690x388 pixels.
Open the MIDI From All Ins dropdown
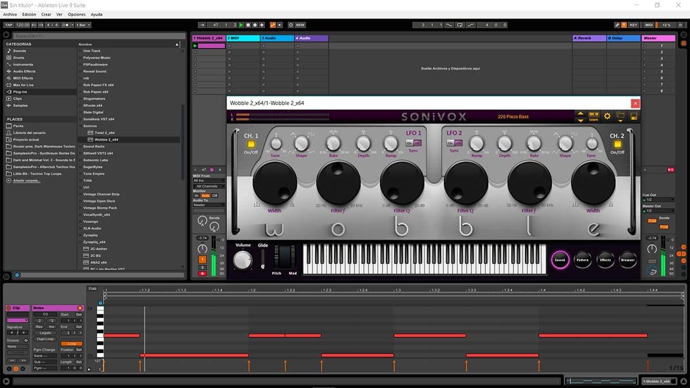[209, 180]
